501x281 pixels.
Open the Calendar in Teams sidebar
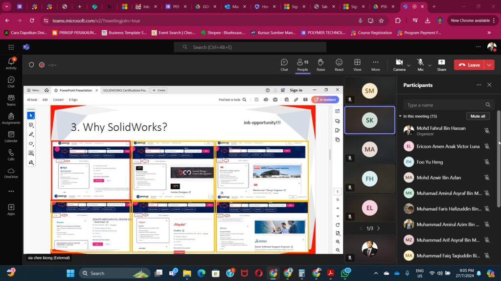pyautogui.click(x=11, y=137)
